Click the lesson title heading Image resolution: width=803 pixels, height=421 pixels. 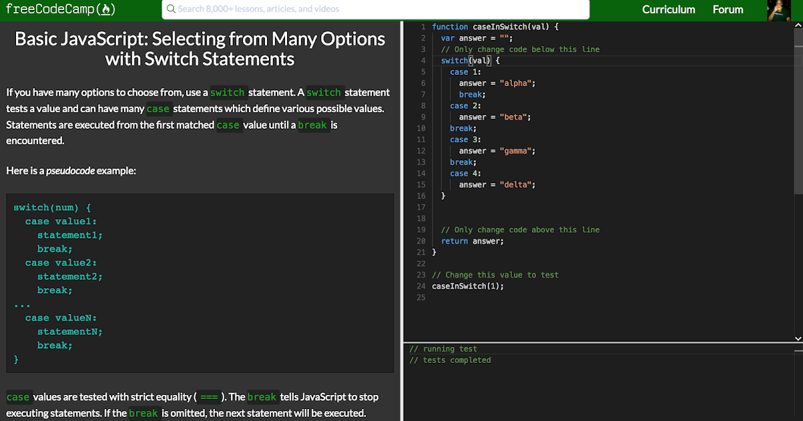click(x=200, y=49)
